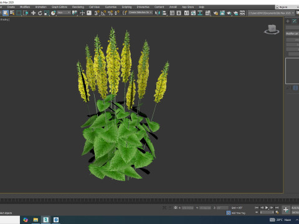This screenshot has height=224, width=299.
Task: Select the Select Object tool
Action: click(x=6, y=13)
